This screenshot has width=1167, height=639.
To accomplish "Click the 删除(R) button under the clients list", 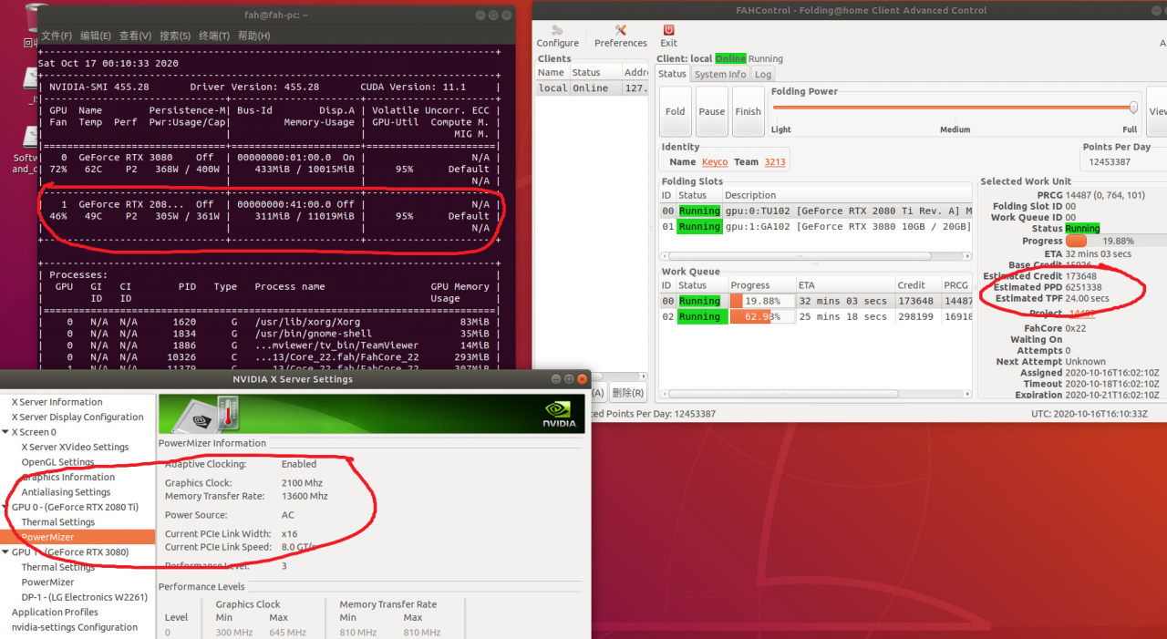I will (628, 393).
